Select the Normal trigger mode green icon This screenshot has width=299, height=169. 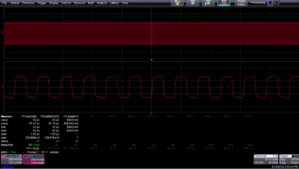tap(193, 3)
